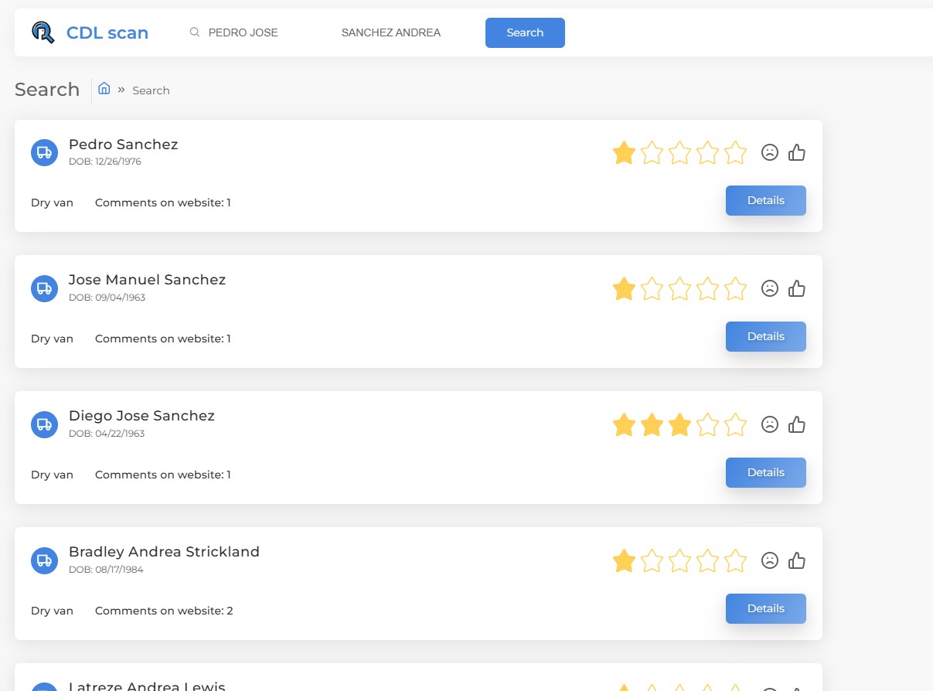The width and height of the screenshot is (933, 691).
Task: Click the CDL scan magnifier logo
Action: pos(43,32)
